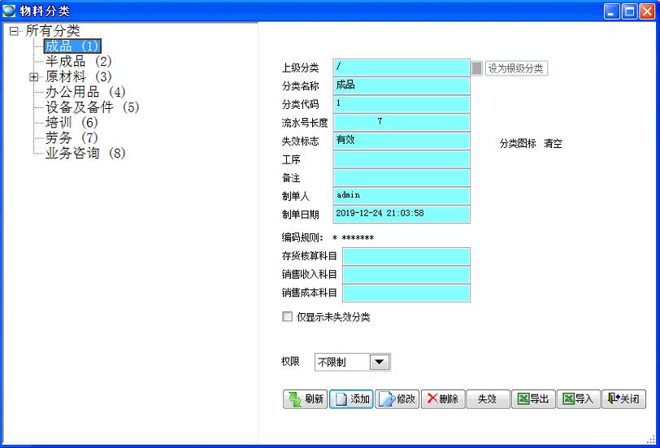This screenshot has height=448, width=660.
Task: Click the 刷新 refresh button
Action: [x=305, y=399]
